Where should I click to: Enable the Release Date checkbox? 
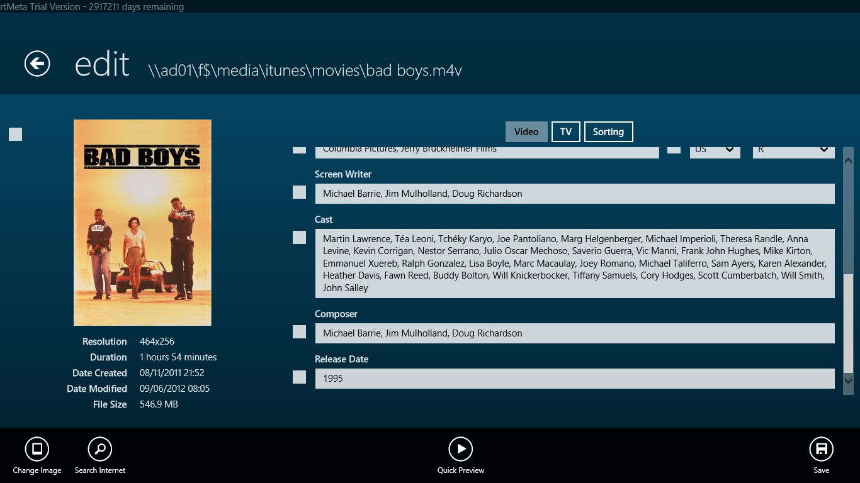click(299, 377)
